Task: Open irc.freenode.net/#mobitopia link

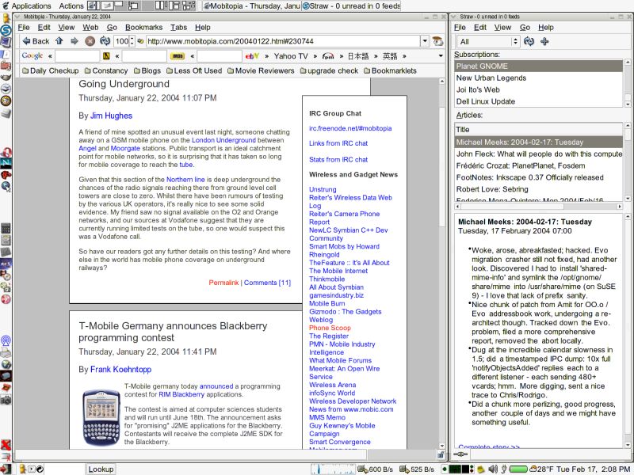Action: coord(350,128)
